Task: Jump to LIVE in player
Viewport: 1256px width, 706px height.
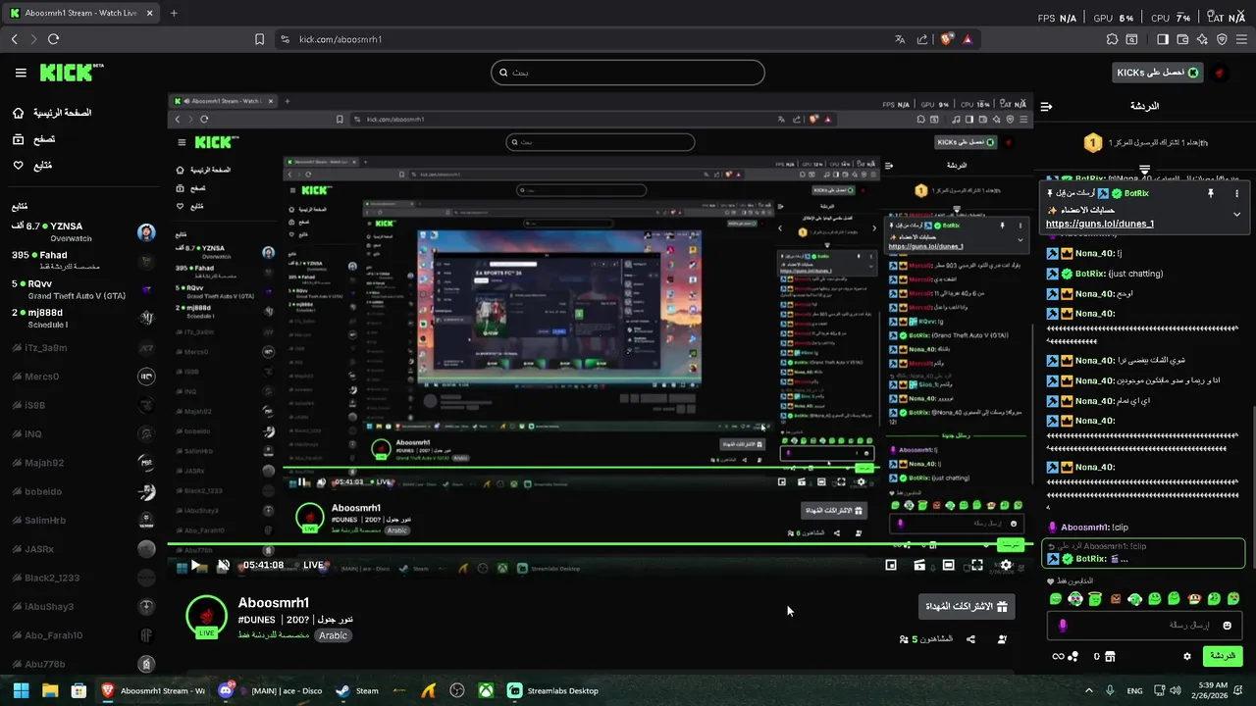Action: coord(313,565)
